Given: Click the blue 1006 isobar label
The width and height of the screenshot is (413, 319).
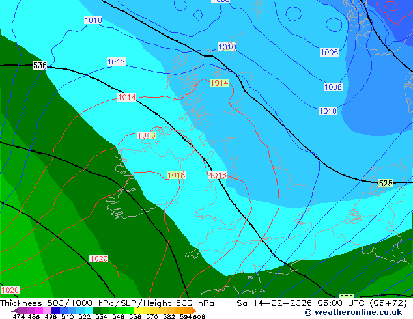Looking at the screenshot, I should tap(329, 52).
